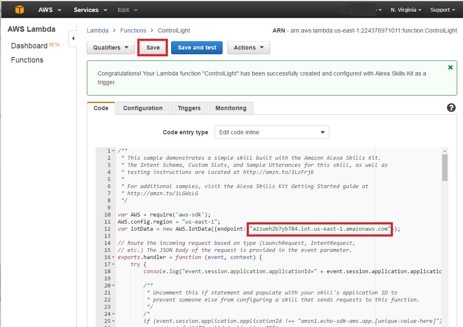This screenshot has width=463, height=327.
Task: Switch to the Code tab
Action: click(x=101, y=108)
